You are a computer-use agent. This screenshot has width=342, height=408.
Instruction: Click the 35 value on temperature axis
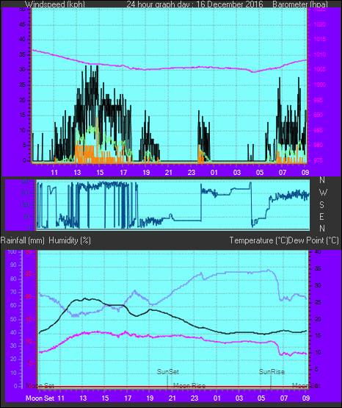pyautogui.click(x=318, y=269)
